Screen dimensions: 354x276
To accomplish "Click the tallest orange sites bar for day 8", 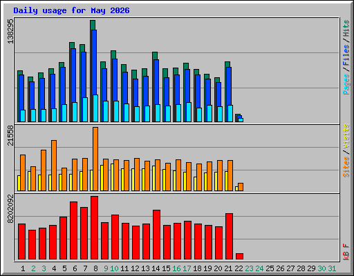I will (95, 159).
